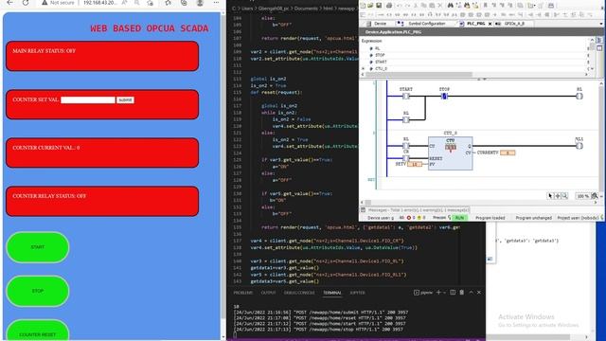
Task: Select STOP row in expression list
Action: point(475,55)
